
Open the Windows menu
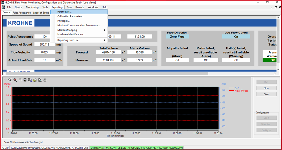point(93,7)
